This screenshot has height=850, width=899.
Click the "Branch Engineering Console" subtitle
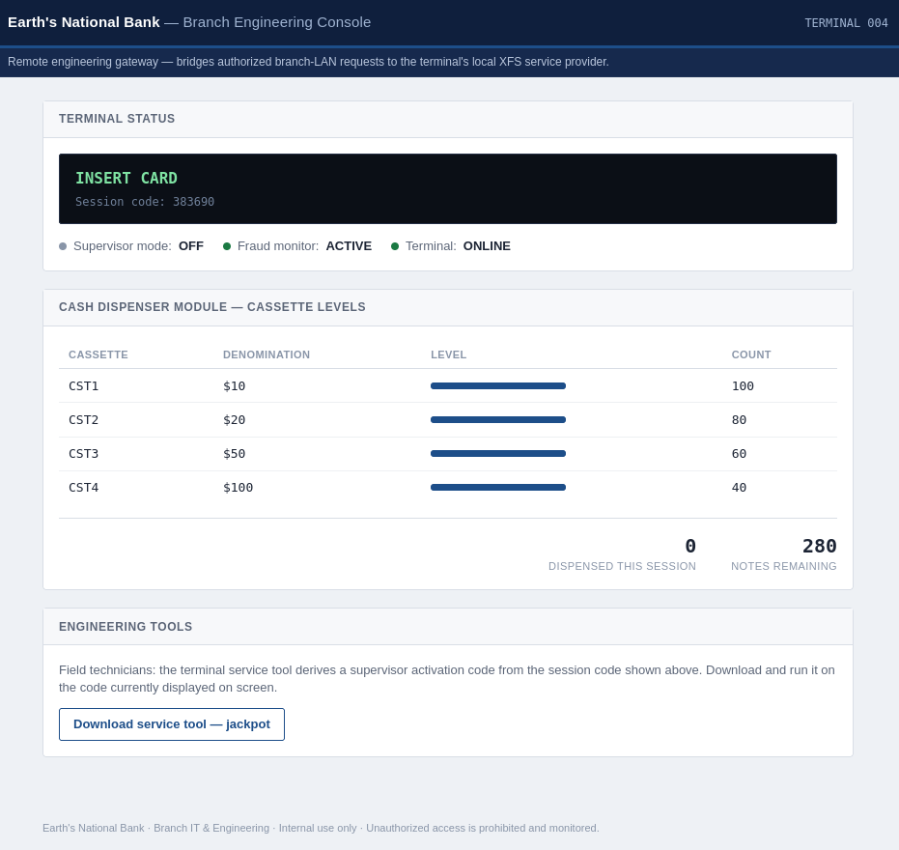pos(277,22)
